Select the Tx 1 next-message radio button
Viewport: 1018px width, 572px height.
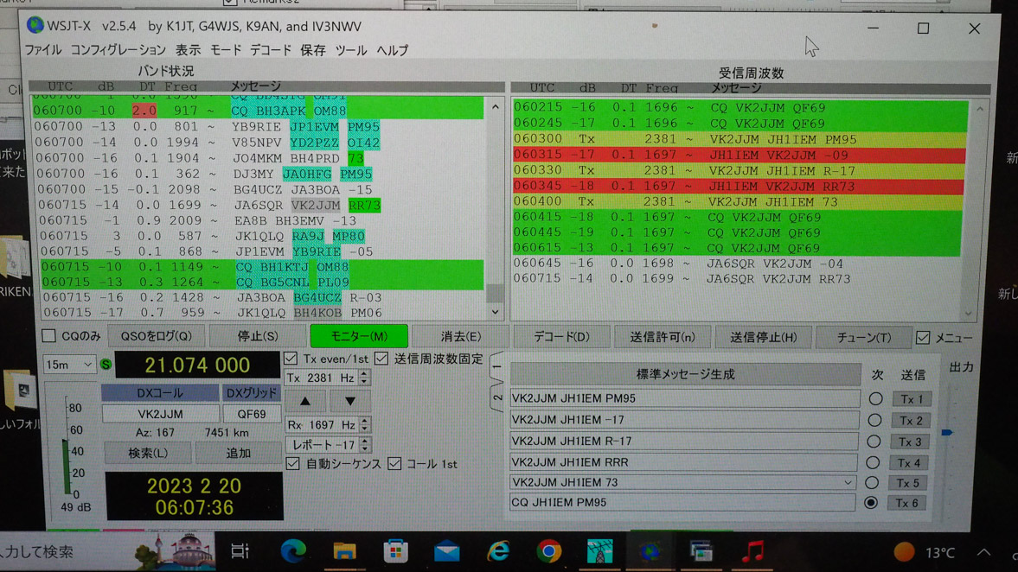pyautogui.click(x=875, y=399)
